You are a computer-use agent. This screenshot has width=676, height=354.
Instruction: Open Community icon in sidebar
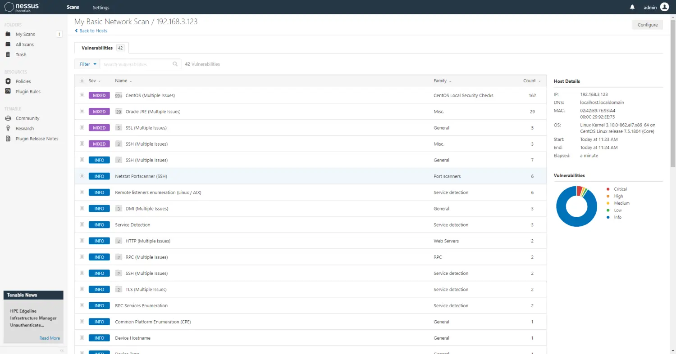(x=8, y=118)
